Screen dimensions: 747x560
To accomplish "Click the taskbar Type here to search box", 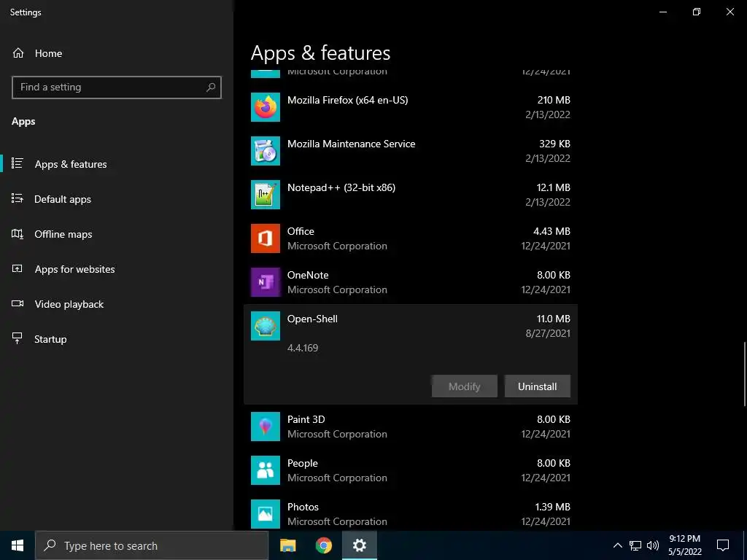I will (x=152, y=545).
